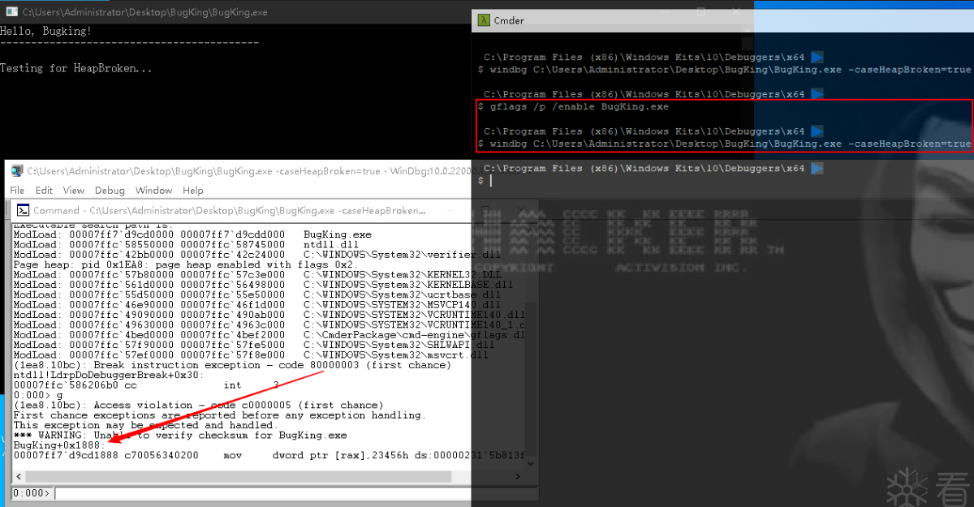The width and height of the screenshot is (974, 507).
Task: Click the horizontal scrollbar in WinDbg Command window
Action: (240, 479)
